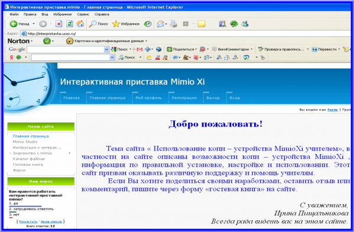Open Gmail icon in Google toolbar
Viewport: 354px width, 232px height.
click(139, 50)
